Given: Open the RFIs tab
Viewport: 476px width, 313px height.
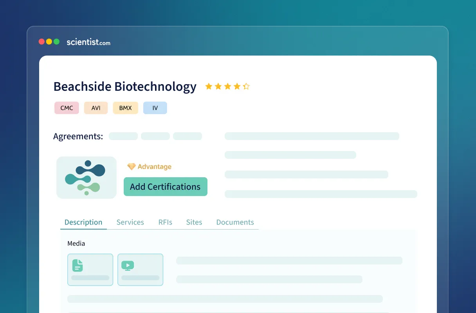Looking at the screenshot, I should (165, 222).
